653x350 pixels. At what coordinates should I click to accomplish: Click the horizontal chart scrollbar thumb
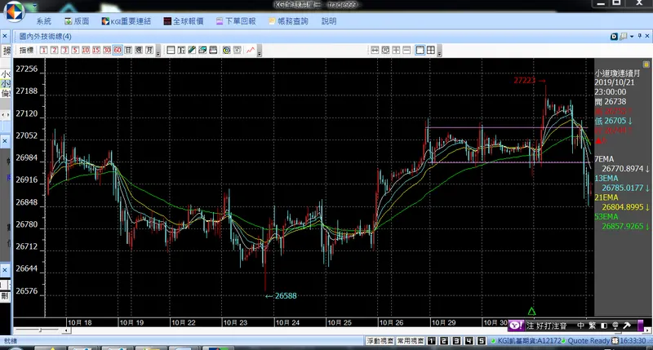tap(40, 330)
